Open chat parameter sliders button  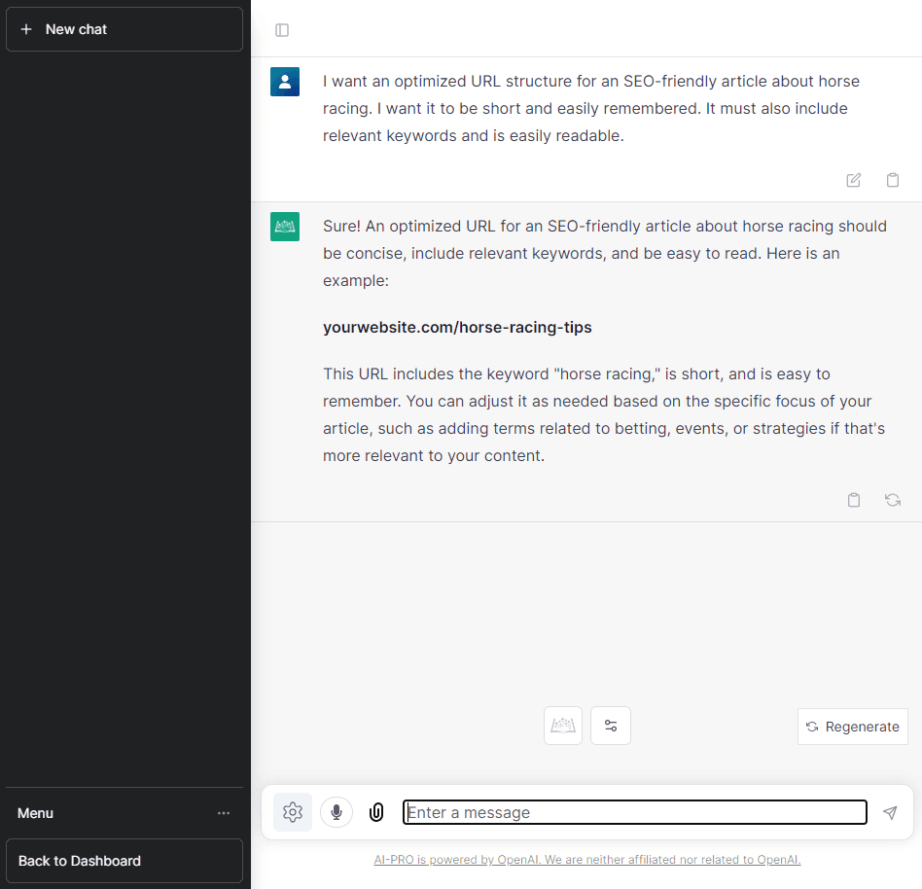click(x=611, y=726)
